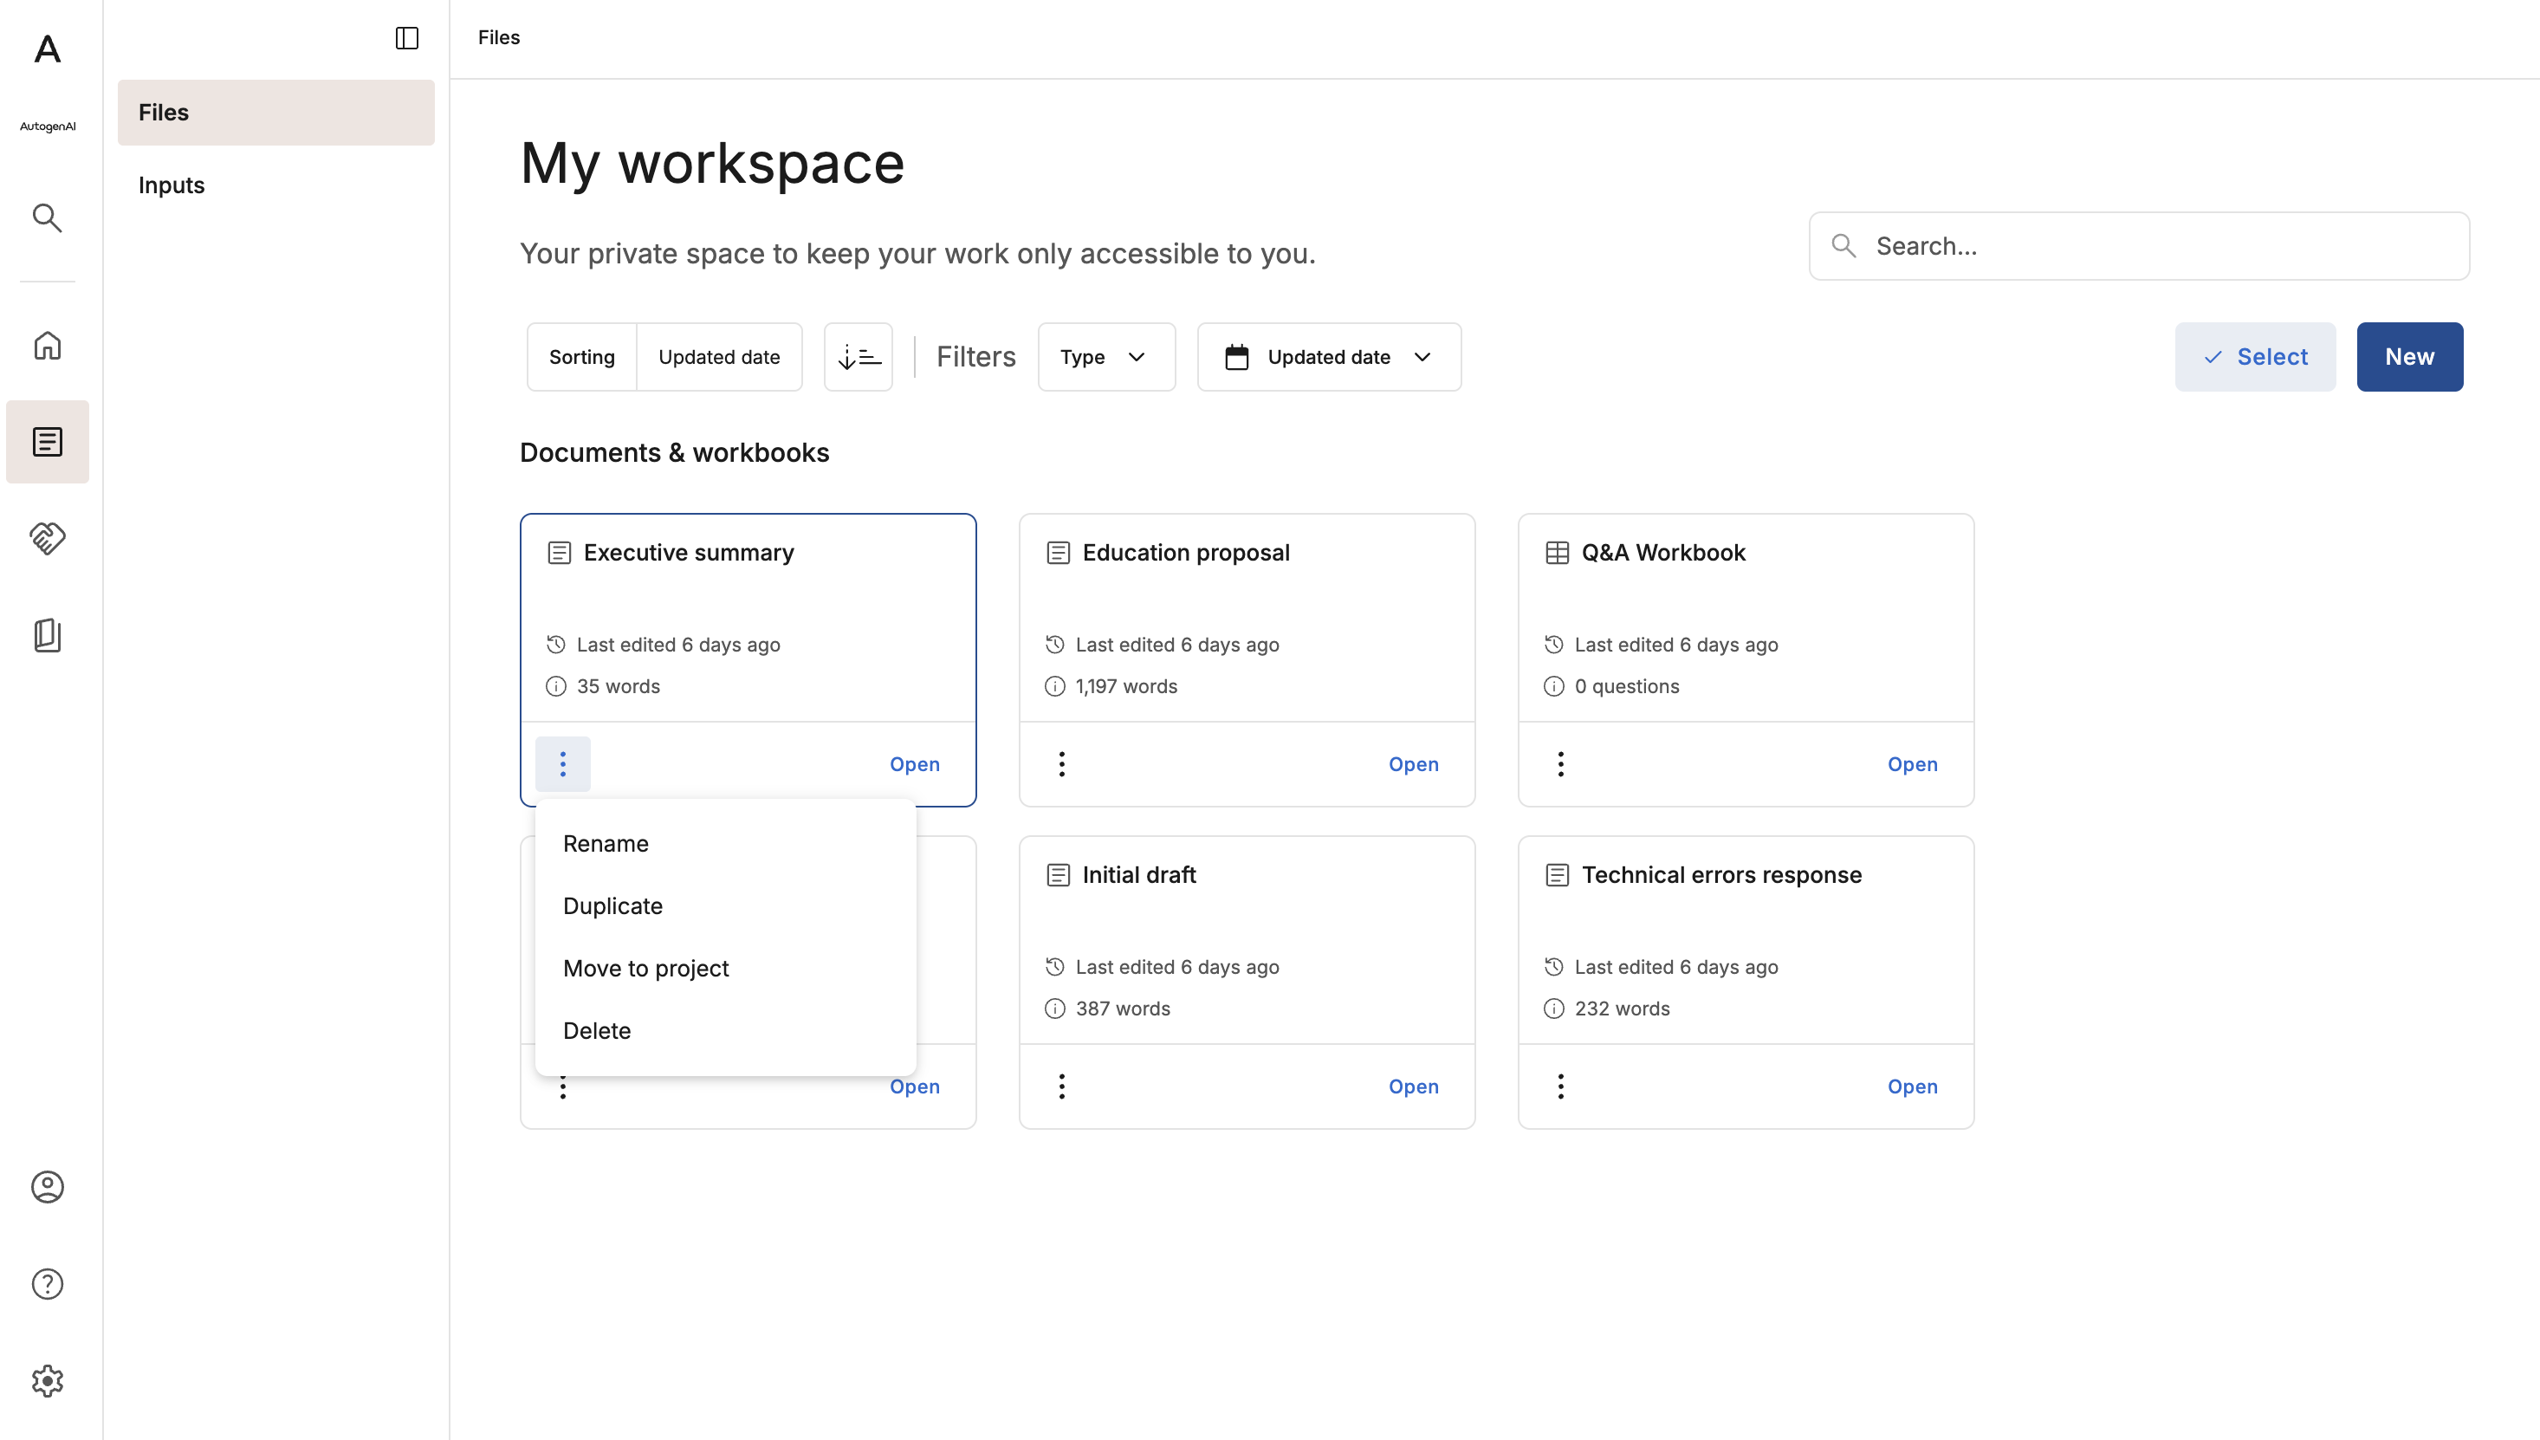
Task: Open the help question mark icon
Action: 48,1283
